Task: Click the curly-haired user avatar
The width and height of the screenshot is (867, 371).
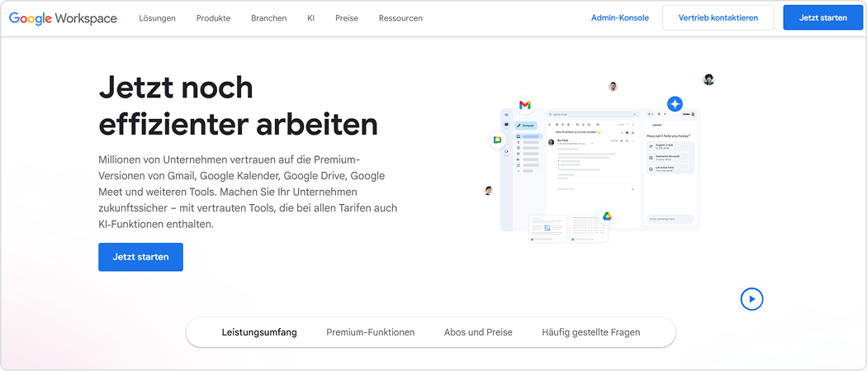Action: (708, 79)
